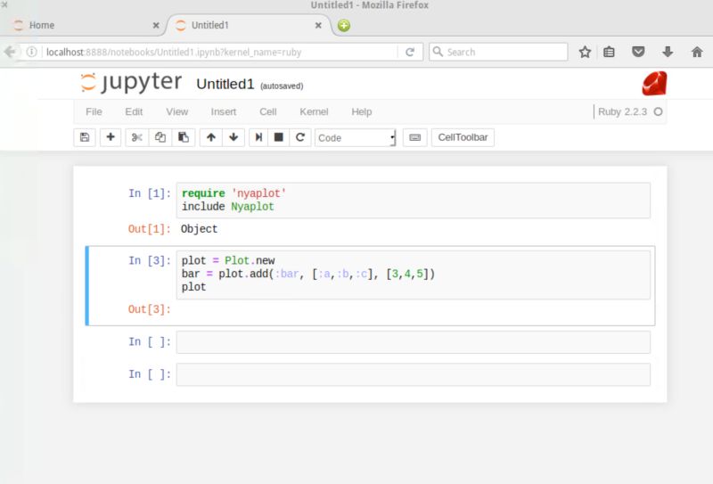Viewport: 713px width, 484px height.
Task: Click into the require 'nyaplot' code cell
Action: [414, 201]
